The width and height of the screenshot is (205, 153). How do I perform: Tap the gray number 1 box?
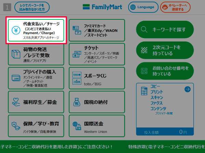pos(7,7)
